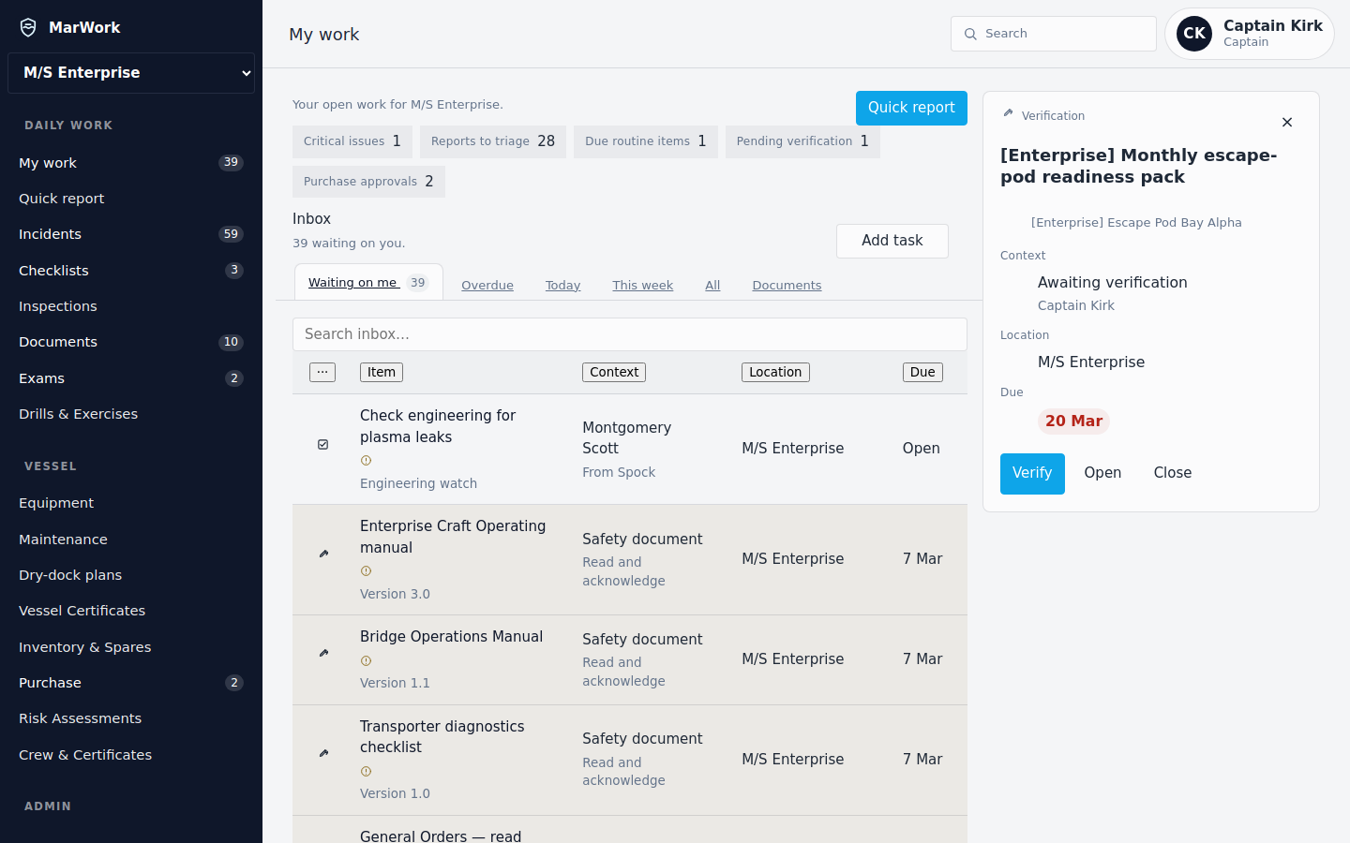Click the MarWork shield logo icon
This screenshot has height=843, width=1350.
click(29, 27)
